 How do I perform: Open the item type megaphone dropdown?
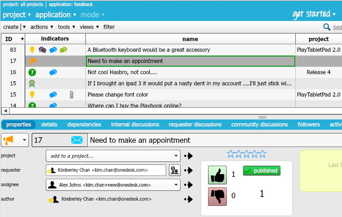(15, 140)
